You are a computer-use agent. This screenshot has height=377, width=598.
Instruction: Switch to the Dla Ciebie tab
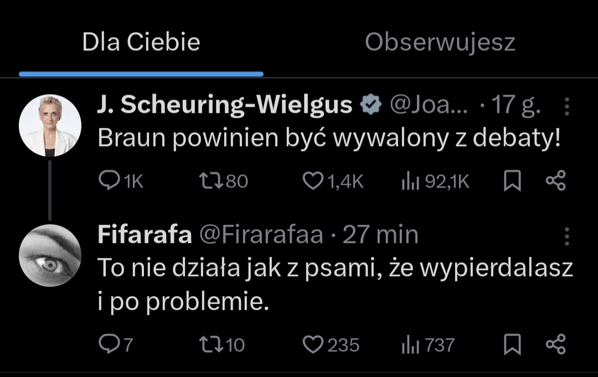[141, 43]
